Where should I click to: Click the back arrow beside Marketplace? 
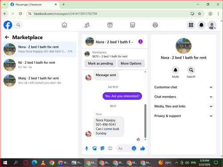[x=7, y=37]
